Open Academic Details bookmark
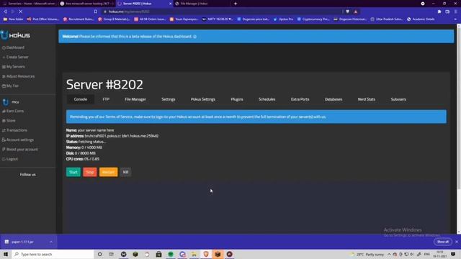Screen dimensions: 461x259 (421, 19)
